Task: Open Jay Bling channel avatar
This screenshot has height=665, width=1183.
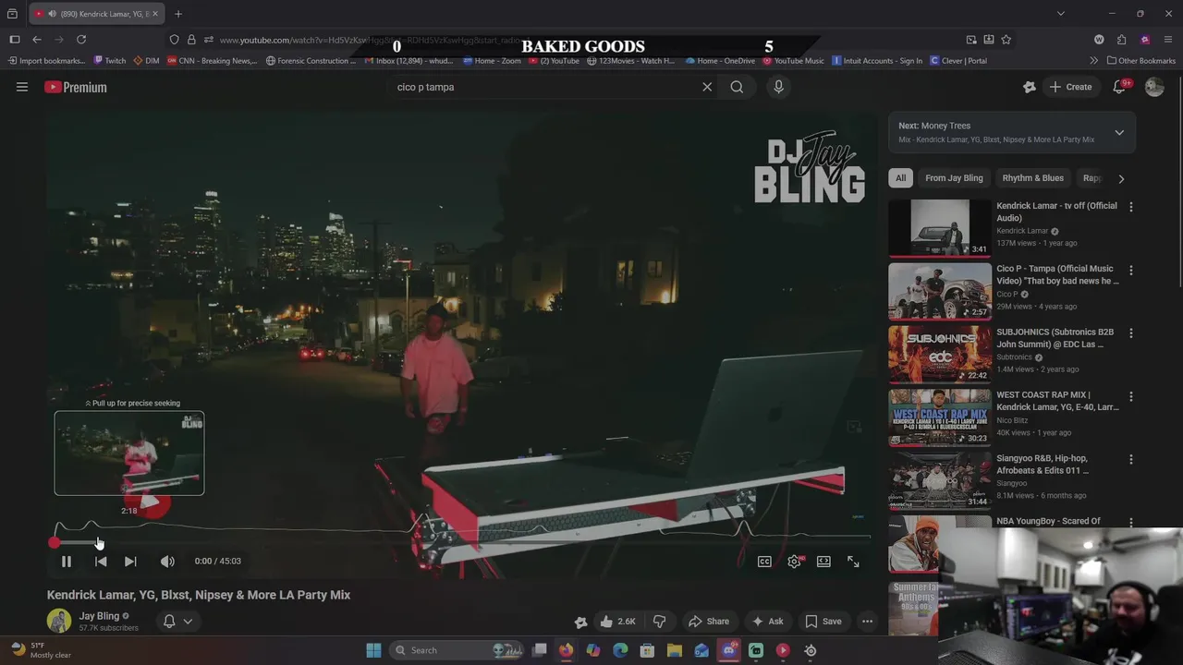Action: (59, 621)
